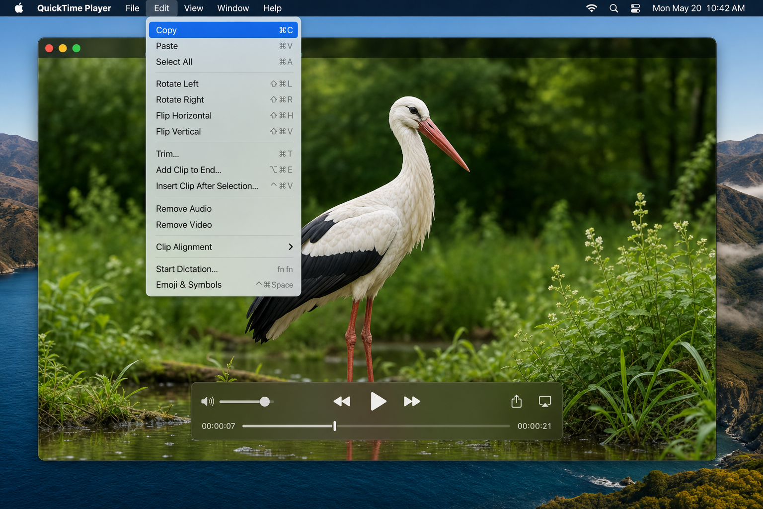
Task: Play the video
Action: pos(378,401)
